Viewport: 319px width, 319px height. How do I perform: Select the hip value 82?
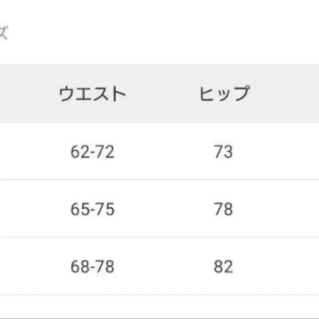tap(224, 267)
